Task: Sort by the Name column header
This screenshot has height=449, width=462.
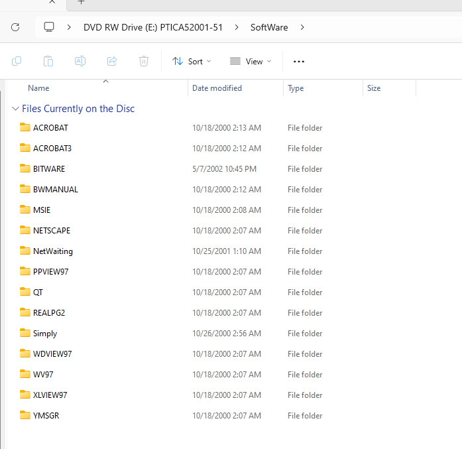Action: click(38, 88)
